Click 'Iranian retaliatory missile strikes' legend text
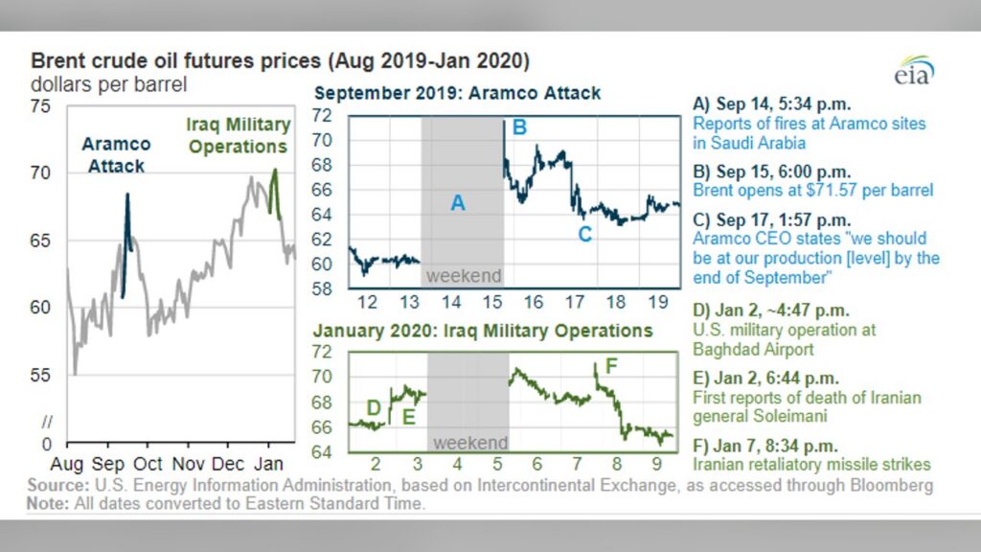 pyautogui.click(x=811, y=465)
